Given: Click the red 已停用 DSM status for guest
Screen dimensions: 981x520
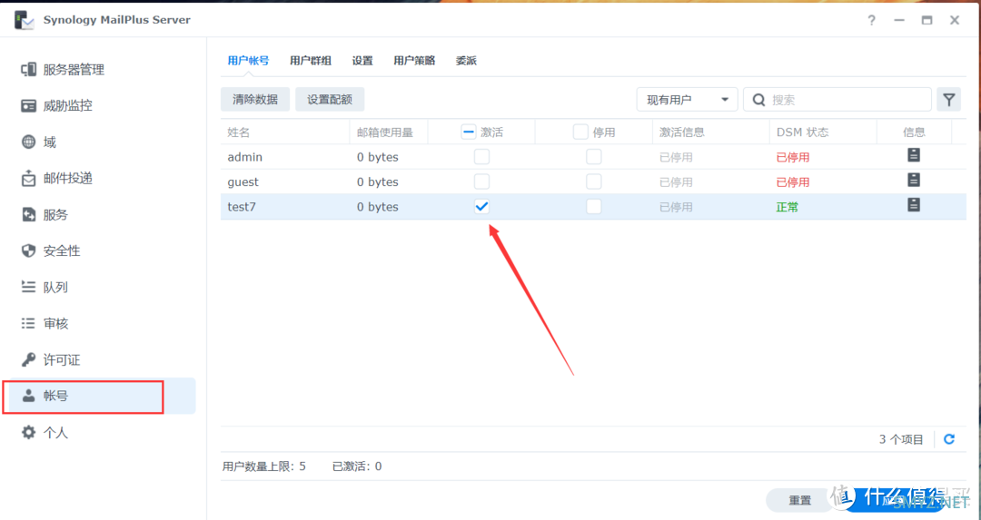Looking at the screenshot, I should 793,182.
